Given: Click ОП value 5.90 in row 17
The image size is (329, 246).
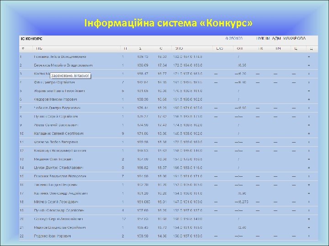Looking at the screenshot, I should point(243,194).
